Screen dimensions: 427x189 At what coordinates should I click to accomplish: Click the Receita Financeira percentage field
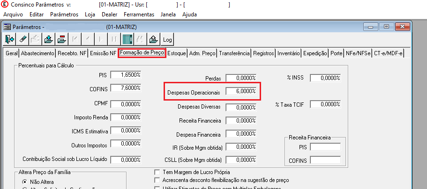(x=241, y=121)
